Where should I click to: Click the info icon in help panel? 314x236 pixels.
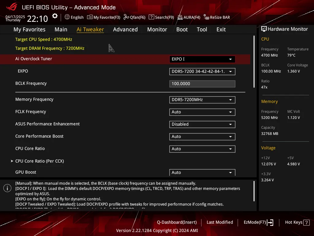point(7,188)
